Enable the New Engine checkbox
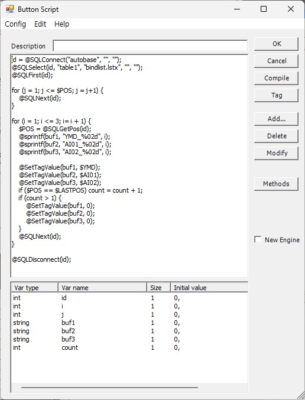Image resolution: width=305 pixels, height=400 pixels. 258,240
